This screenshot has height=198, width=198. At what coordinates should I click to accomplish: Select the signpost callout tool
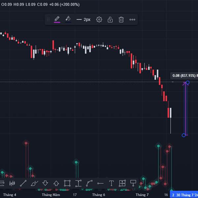(x=133, y=183)
